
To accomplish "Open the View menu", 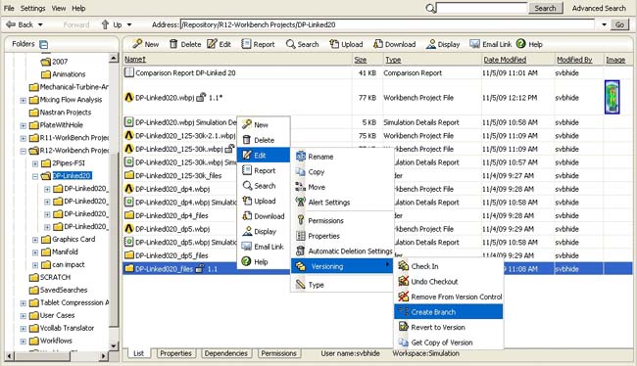I will coord(59,8).
